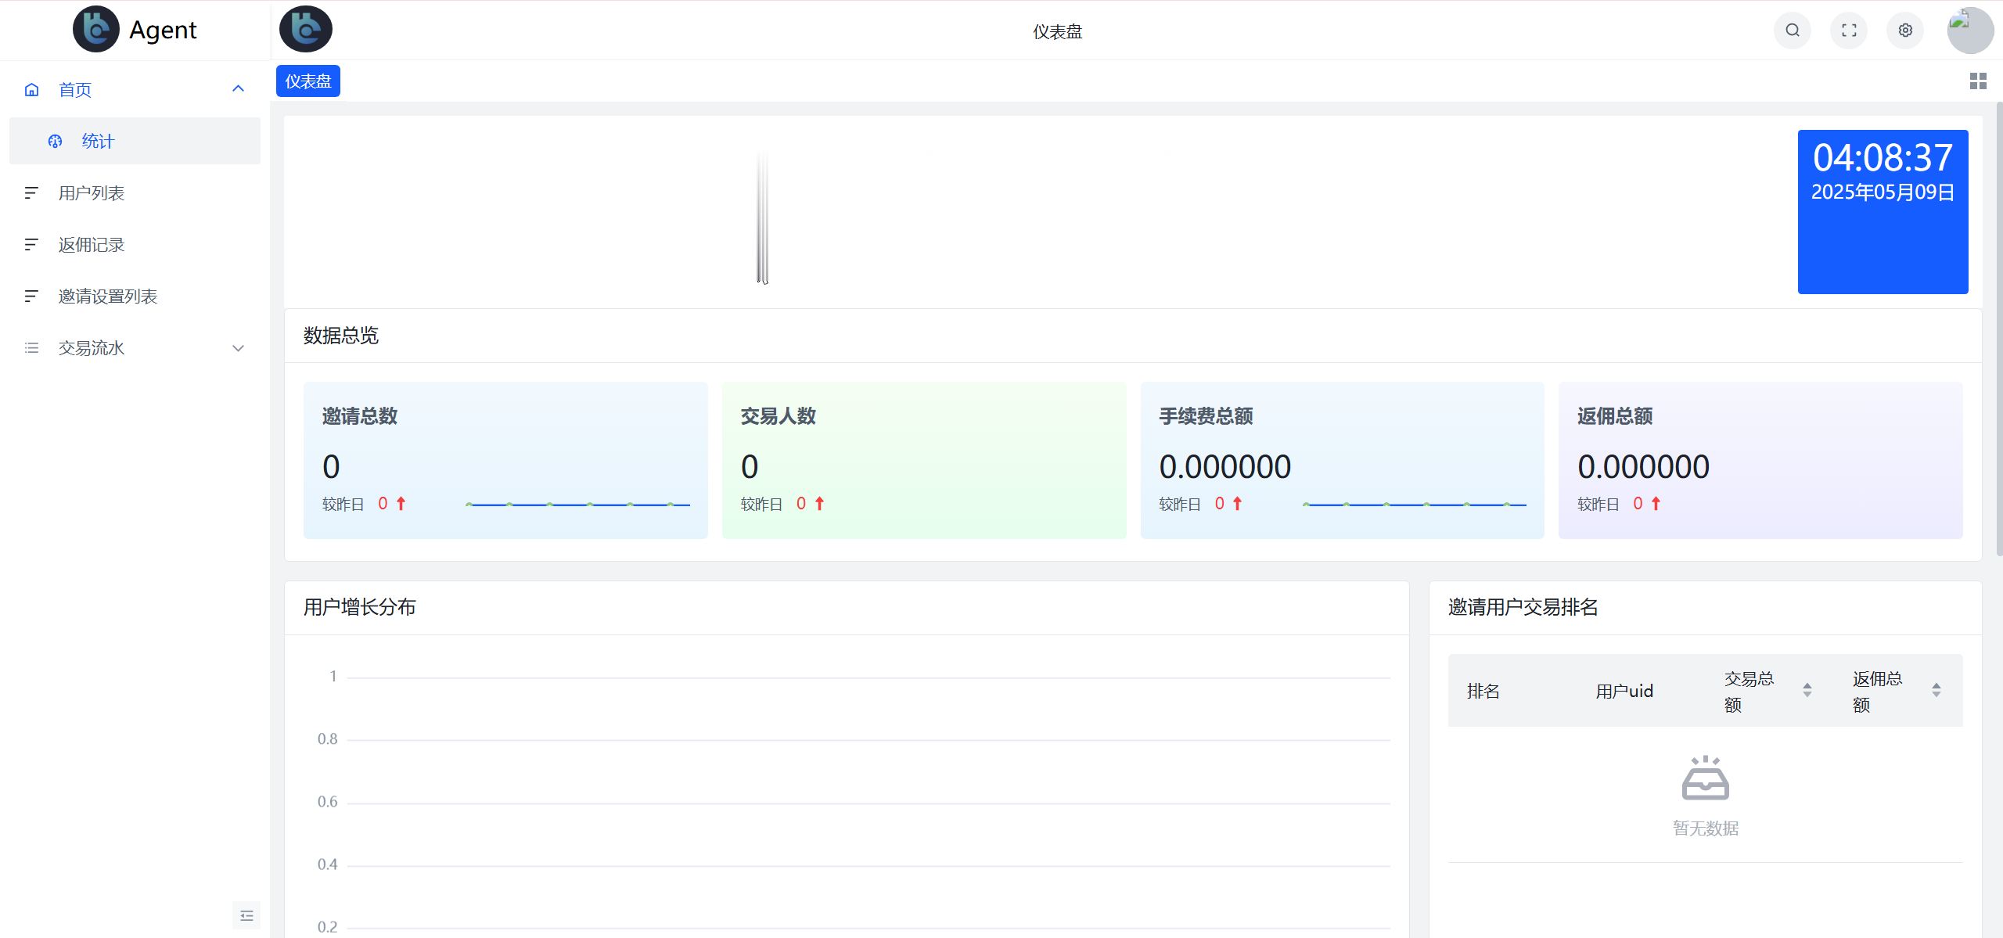This screenshot has height=938, width=2003.
Task: Open the 邀请设置列表 menu item
Action: pyautogui.click(x=107, y=296)
